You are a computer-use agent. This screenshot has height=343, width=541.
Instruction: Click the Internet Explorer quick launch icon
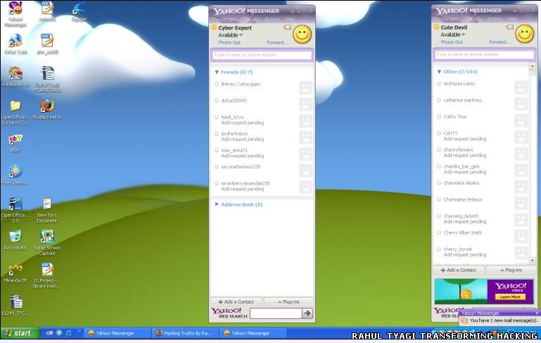[69, 333]
